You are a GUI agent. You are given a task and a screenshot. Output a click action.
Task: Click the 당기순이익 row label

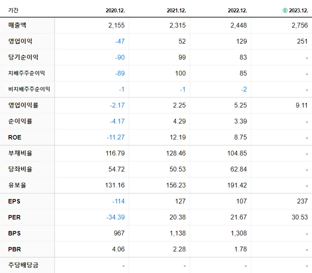23,57
